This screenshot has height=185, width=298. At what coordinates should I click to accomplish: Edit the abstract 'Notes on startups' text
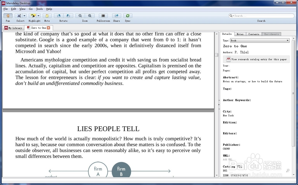252,81
